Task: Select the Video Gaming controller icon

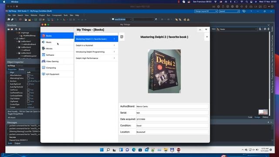Action: pos(44,61)
